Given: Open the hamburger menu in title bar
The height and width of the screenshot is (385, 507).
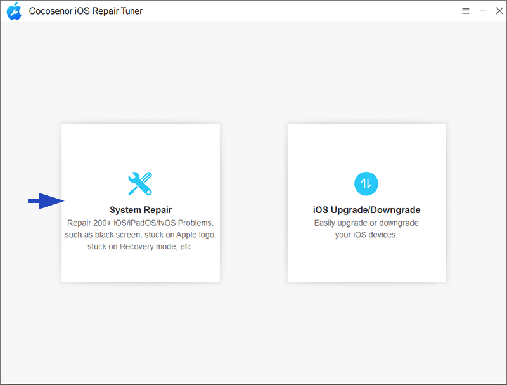Looking at the screenshot, I should pos(465,11).
